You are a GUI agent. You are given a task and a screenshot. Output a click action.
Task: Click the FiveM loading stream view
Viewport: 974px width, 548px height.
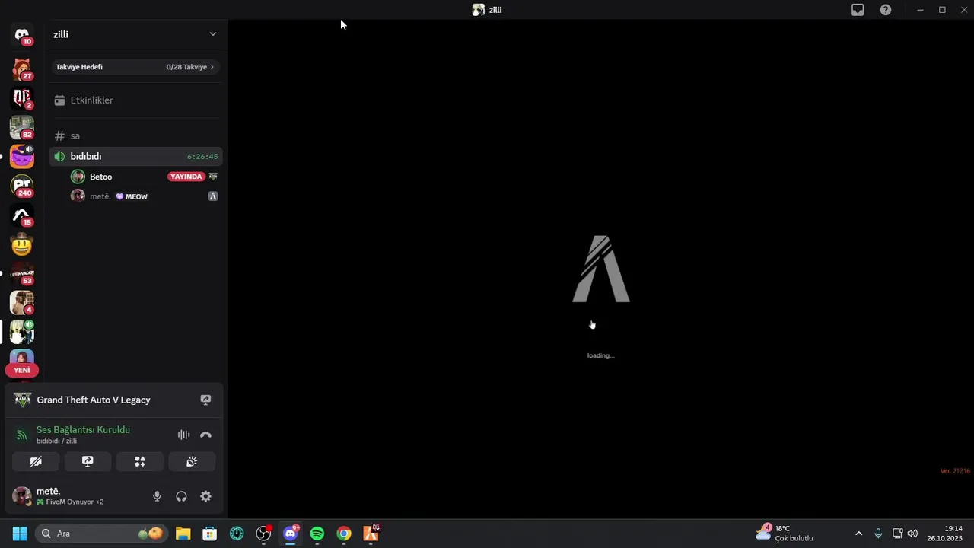tap(600, 269)
